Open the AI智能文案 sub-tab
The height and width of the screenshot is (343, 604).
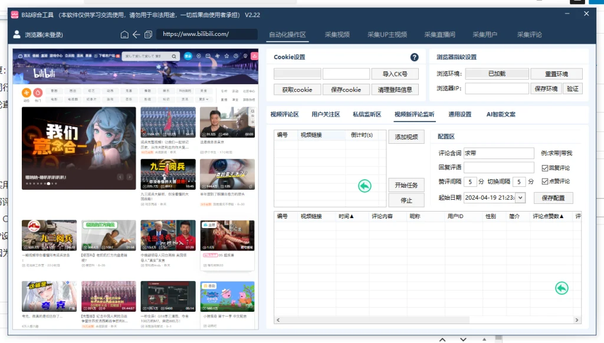(x=501, y=114)
